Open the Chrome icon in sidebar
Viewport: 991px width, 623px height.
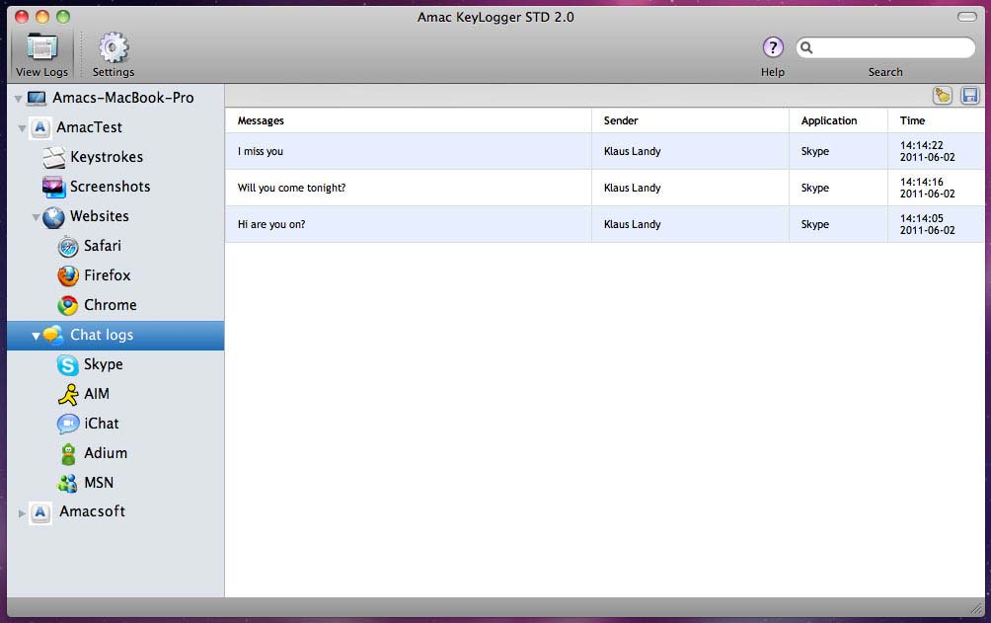point(68,305)
